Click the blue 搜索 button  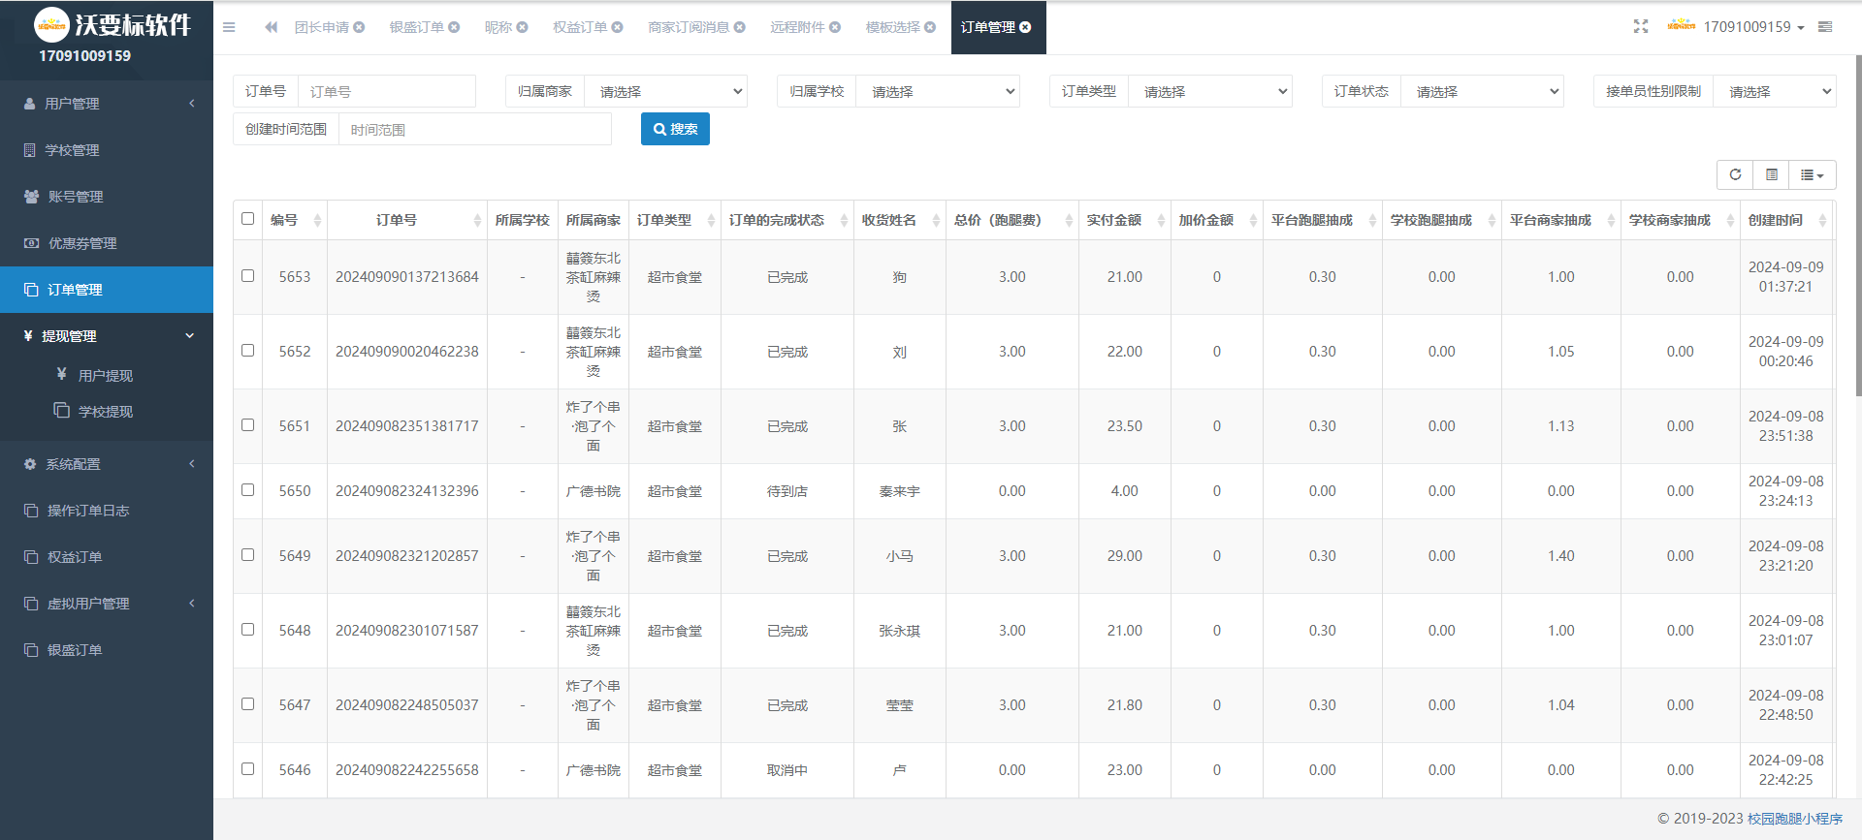[x=675, y=129]
